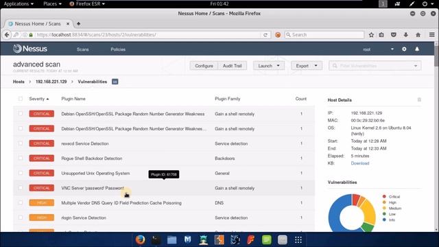Check the rexecd Service Detection checkbox
The width and height of the screenshot is (439, 247).
(x=20, y=143)
